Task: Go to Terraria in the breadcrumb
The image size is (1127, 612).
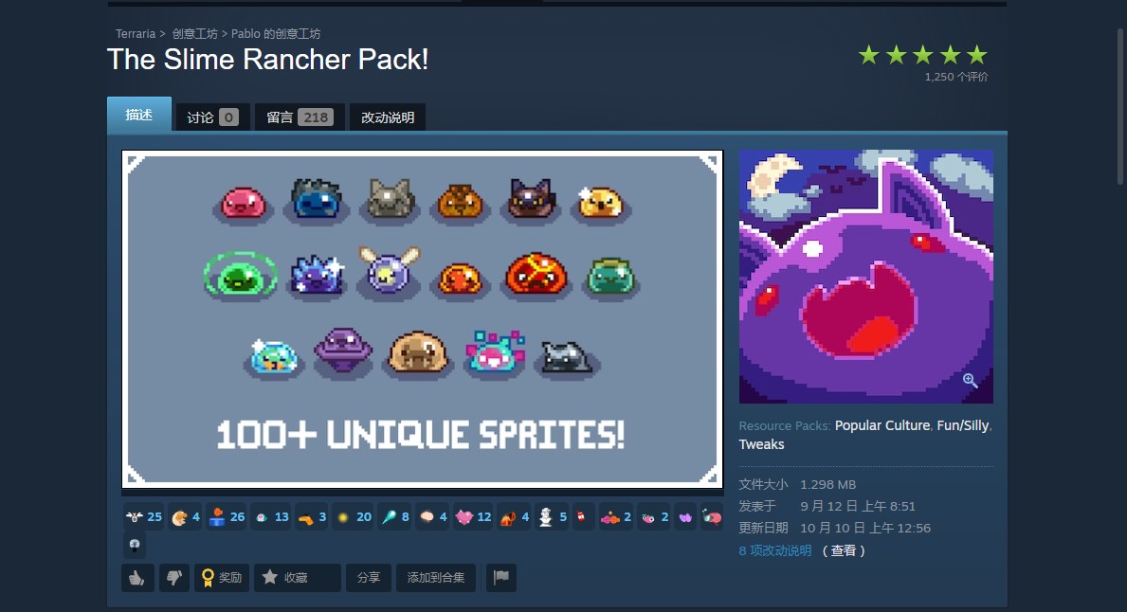Action: click(x=136, y=34)
